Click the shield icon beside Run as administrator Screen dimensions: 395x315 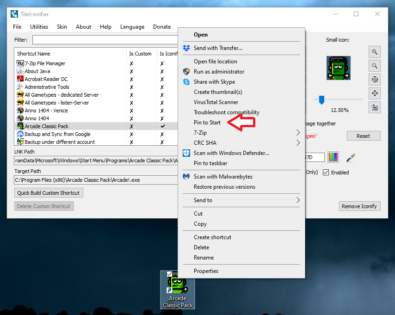coord(186,72)
